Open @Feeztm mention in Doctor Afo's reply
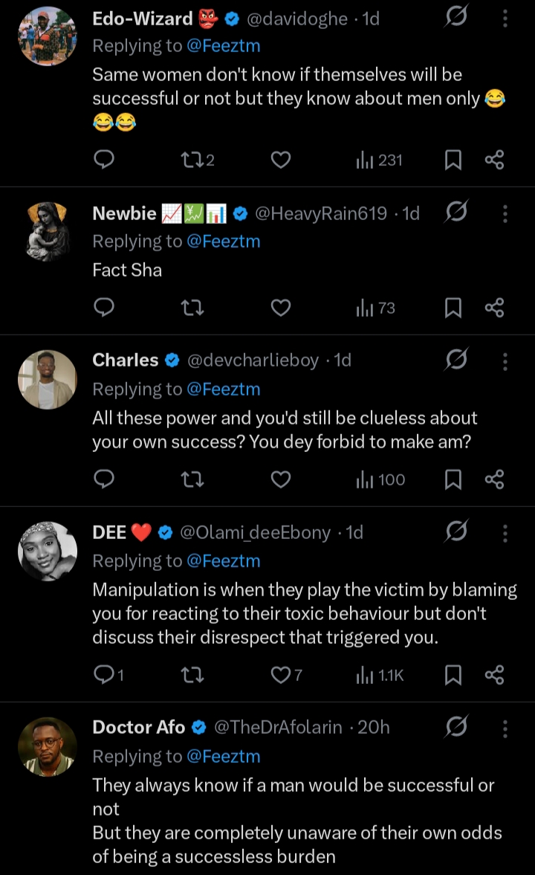535x875 pixels. (x=223, y=756)
